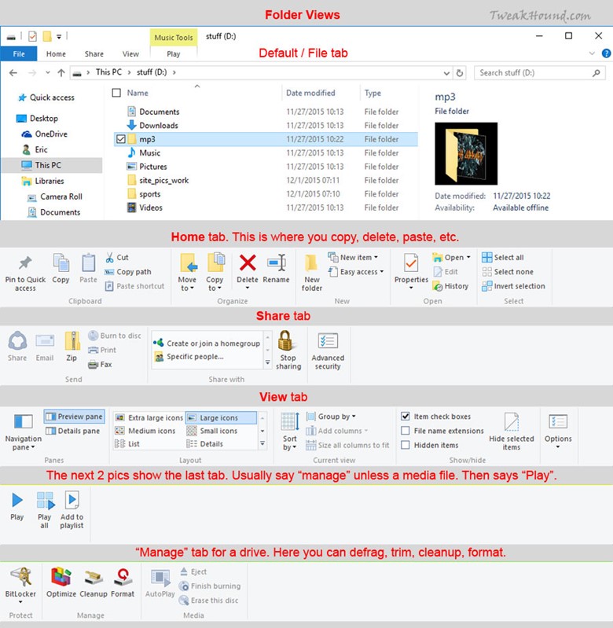This screenshot has width=613, height=628.
Task: Toggle the Item check boxes checkbox
Action: click(x=406, y=417)
